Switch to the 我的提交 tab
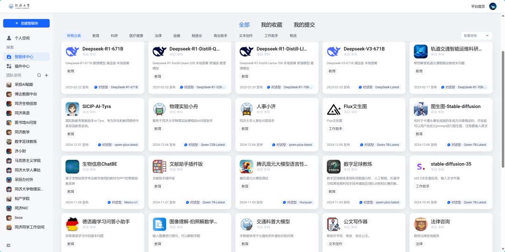This screenshot has height=252, width=505. pos(304,25)
